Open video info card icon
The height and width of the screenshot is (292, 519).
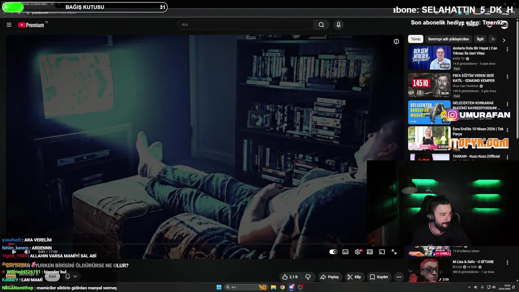396,41
